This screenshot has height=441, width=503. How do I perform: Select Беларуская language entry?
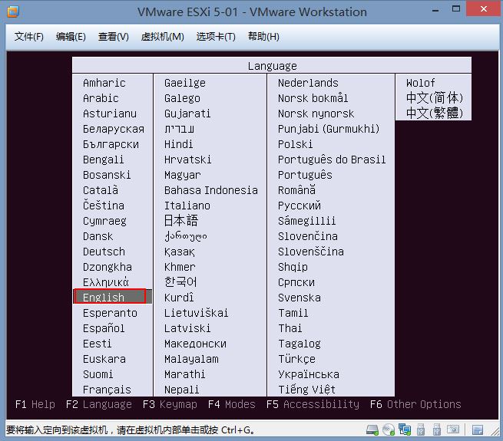pyautogui.click(x=113, y=129)
